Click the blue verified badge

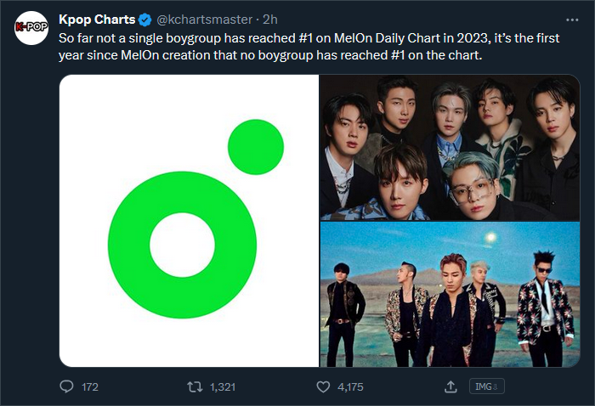[144, 20]
